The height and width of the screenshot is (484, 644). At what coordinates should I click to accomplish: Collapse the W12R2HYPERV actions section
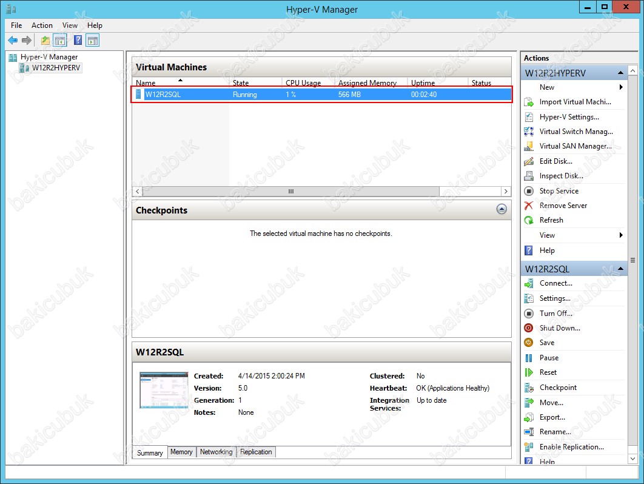point(620,73)
